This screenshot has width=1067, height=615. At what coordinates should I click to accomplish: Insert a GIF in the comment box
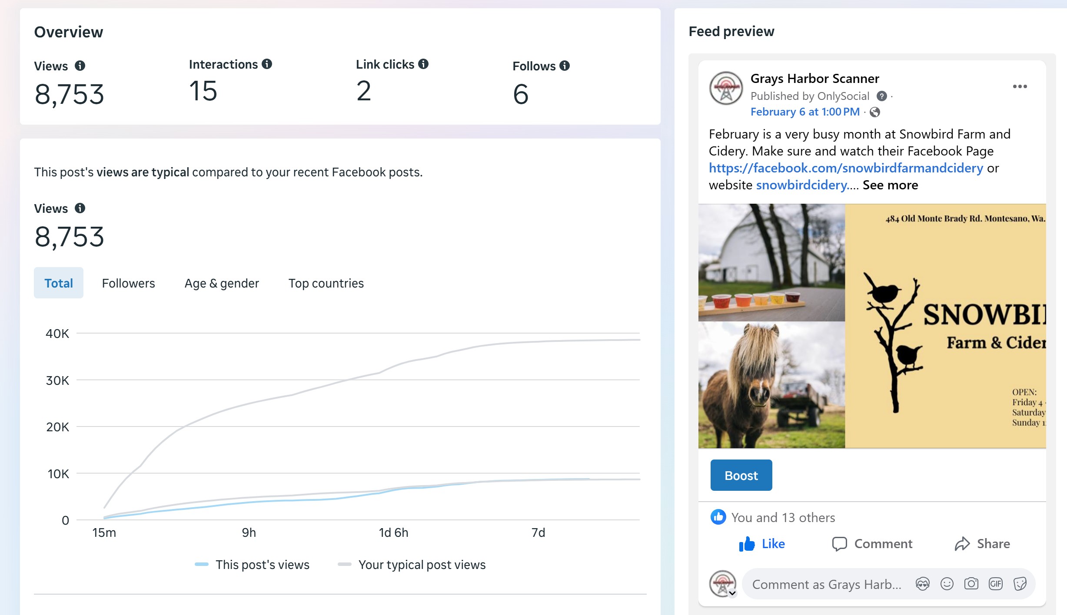pyautogui.click(x=995, y=584)
